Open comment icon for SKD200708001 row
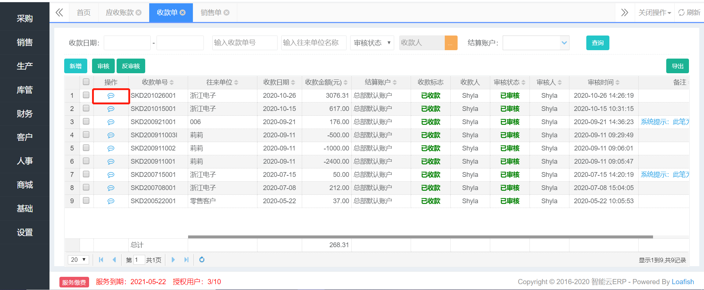Viewport: 704px width, 290px height. pyautogui.click(x=111, y=188)
